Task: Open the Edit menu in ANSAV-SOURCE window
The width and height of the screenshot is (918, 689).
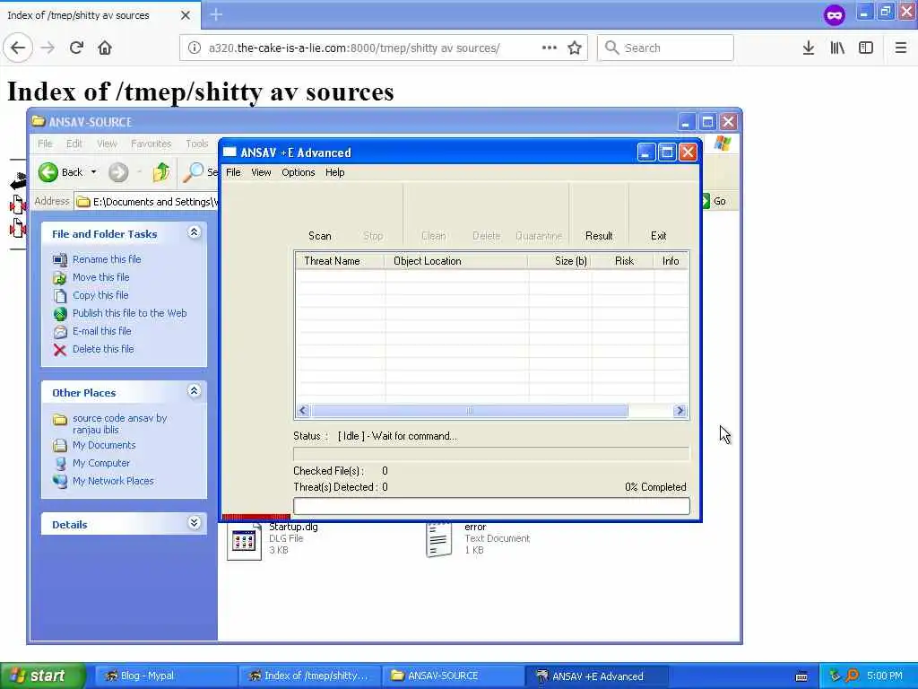Action: coord(74,144)
